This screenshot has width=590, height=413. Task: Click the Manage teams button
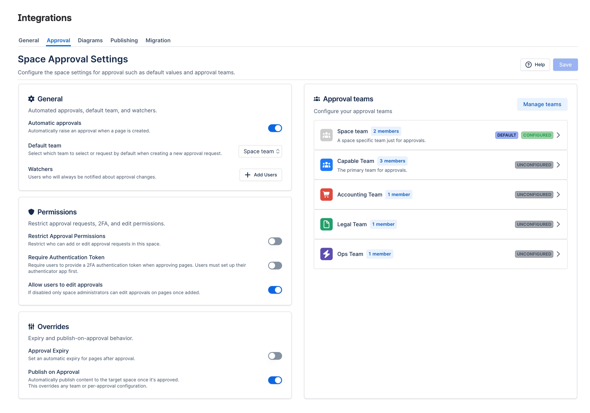click(x=542, y=104)
